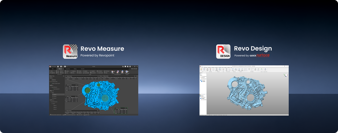This screenshot has height=133, width=338.
Task: Open the Revo Design product title
Action: tap(253, 49)
